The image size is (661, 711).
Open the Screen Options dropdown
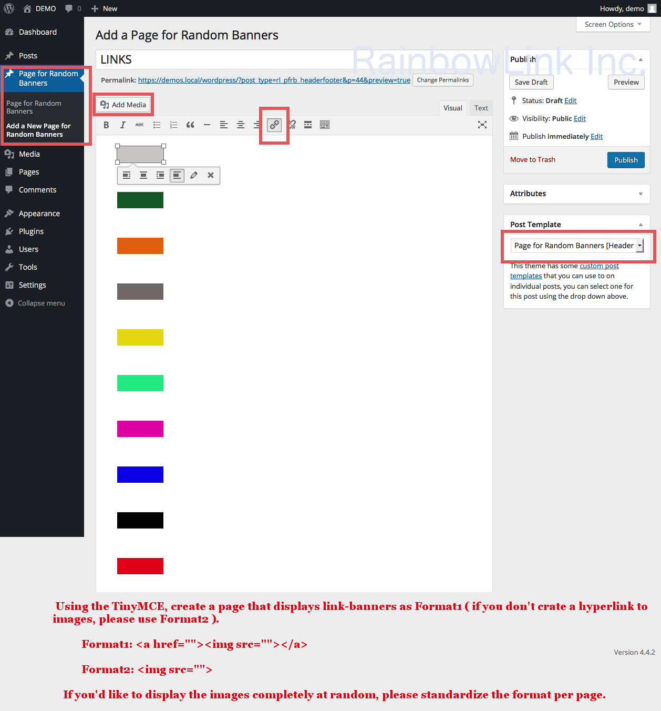click(613, 24)
